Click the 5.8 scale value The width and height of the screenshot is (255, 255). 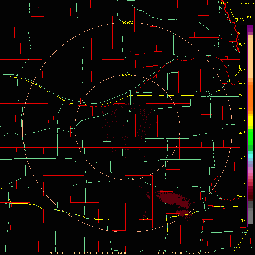point(242,95)
